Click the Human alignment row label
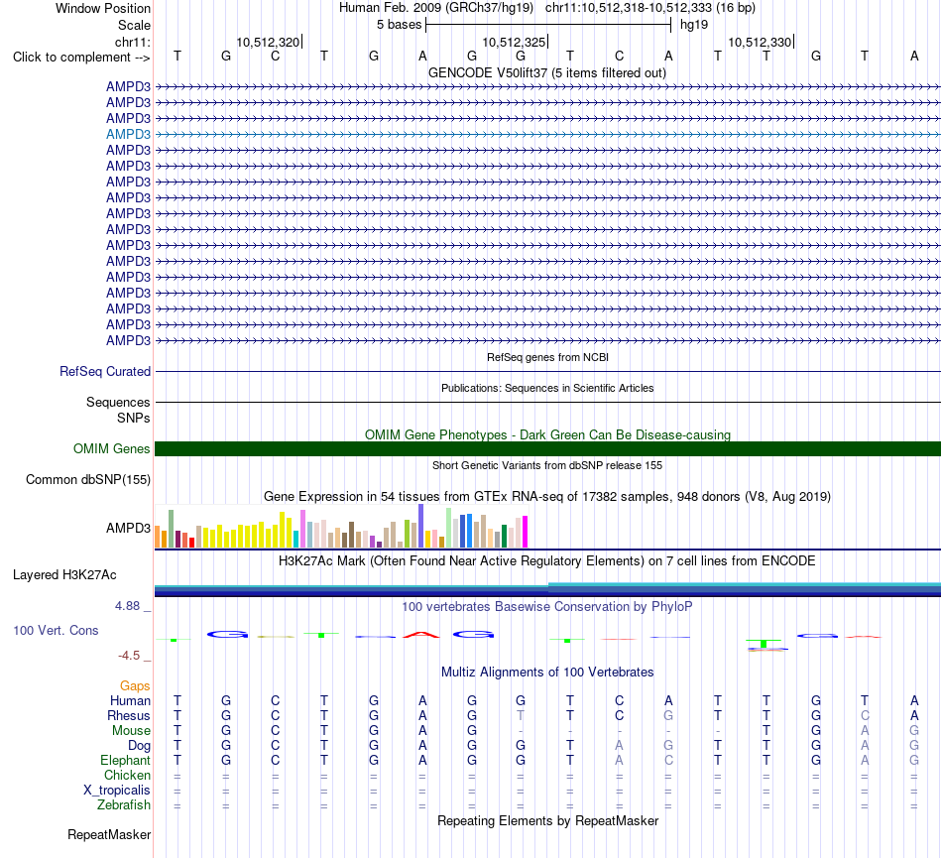This screenshot has width=942, height=858. click(130, 700)
